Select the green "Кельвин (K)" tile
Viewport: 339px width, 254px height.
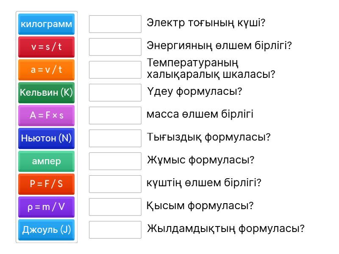click(47, 93)
